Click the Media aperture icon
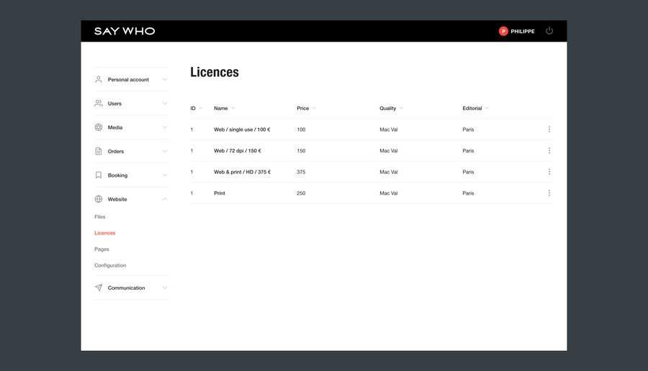Viewport: 648px width, 371px height. [99, 127]
